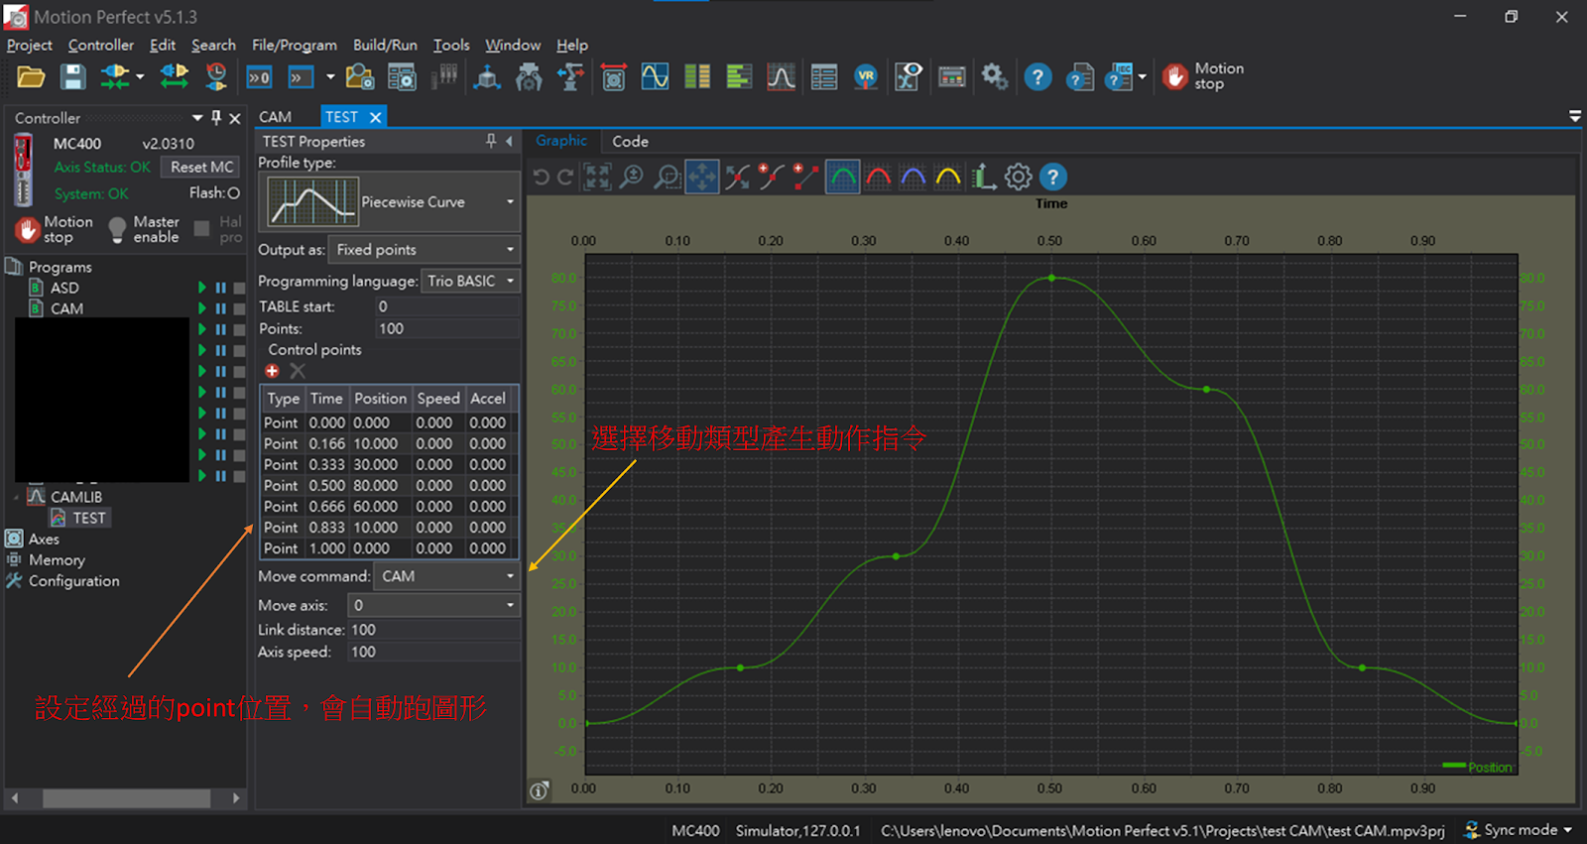Select the zoom-to-area magnifier tool
This screenshot has width=1587, height=844.
click(668, 178)
